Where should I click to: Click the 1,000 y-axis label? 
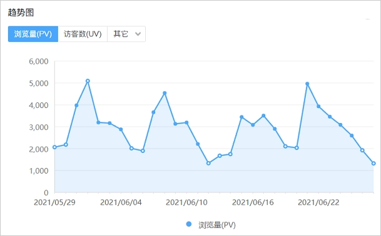tap(39, 170)
